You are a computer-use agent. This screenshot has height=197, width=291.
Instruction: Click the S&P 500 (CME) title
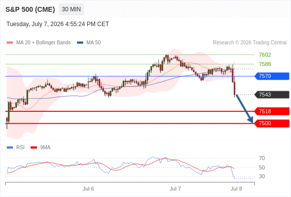[x=30, y=9]
